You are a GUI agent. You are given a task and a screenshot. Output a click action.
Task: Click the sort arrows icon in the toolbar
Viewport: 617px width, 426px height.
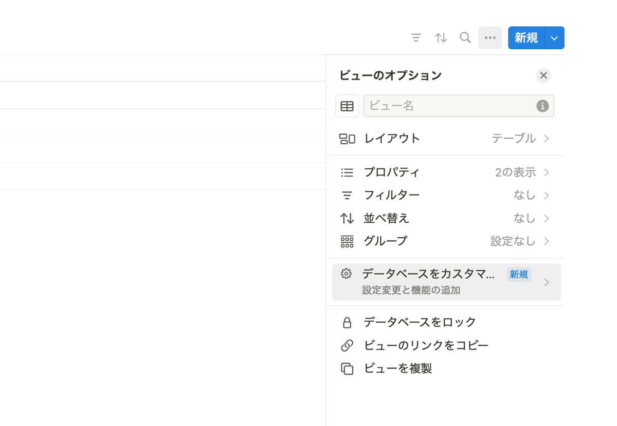click(441, 37)
